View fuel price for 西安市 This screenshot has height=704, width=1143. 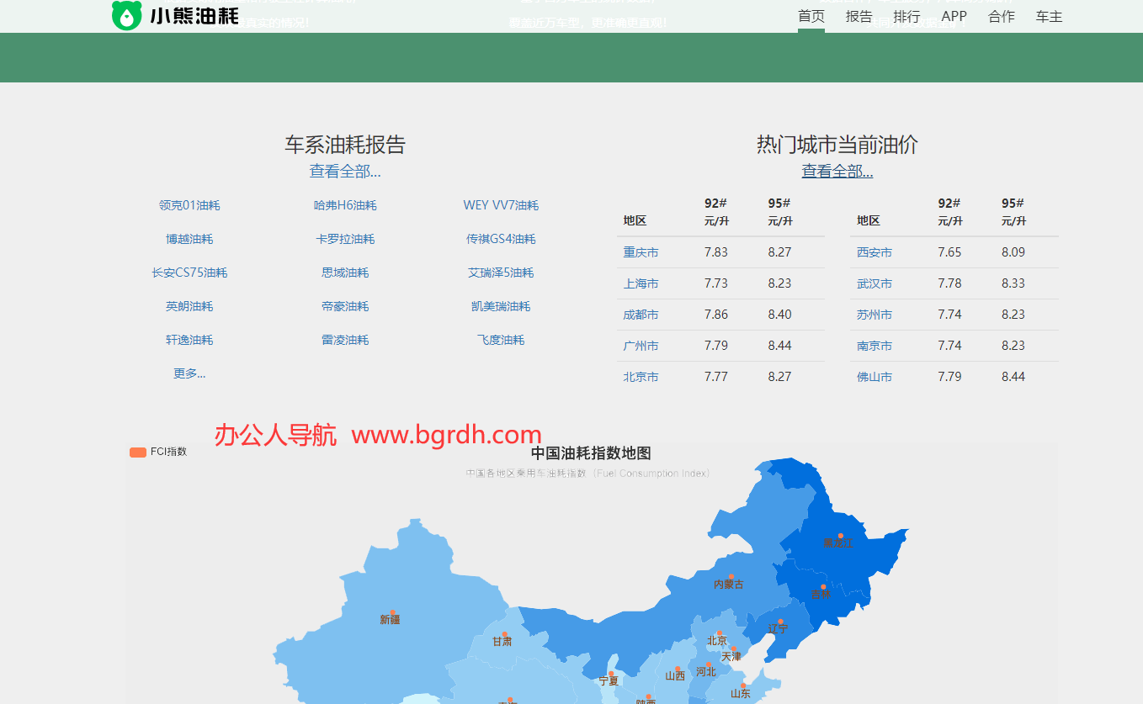(874, 251)
